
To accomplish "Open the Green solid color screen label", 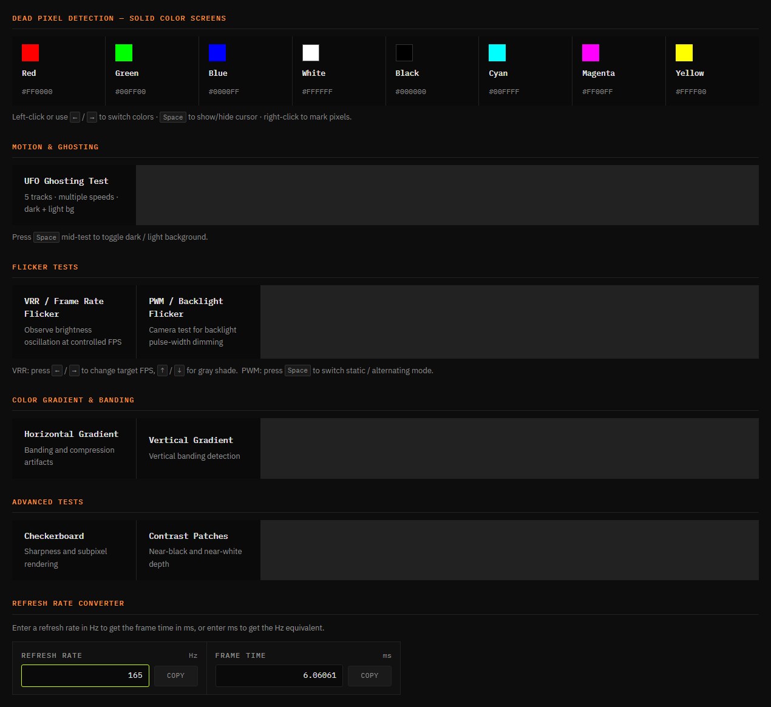I will pos(127,73).
